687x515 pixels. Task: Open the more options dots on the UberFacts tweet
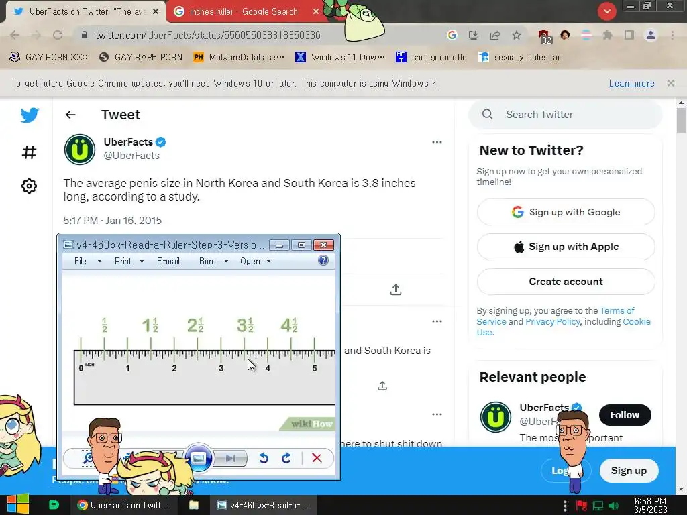pos(437,142)
